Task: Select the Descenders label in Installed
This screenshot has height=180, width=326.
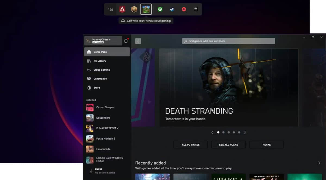Action: 103,118
